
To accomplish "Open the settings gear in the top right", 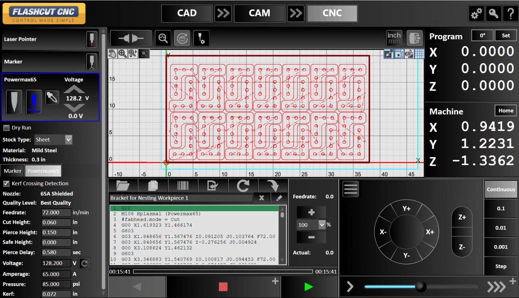I will point(477,13).
